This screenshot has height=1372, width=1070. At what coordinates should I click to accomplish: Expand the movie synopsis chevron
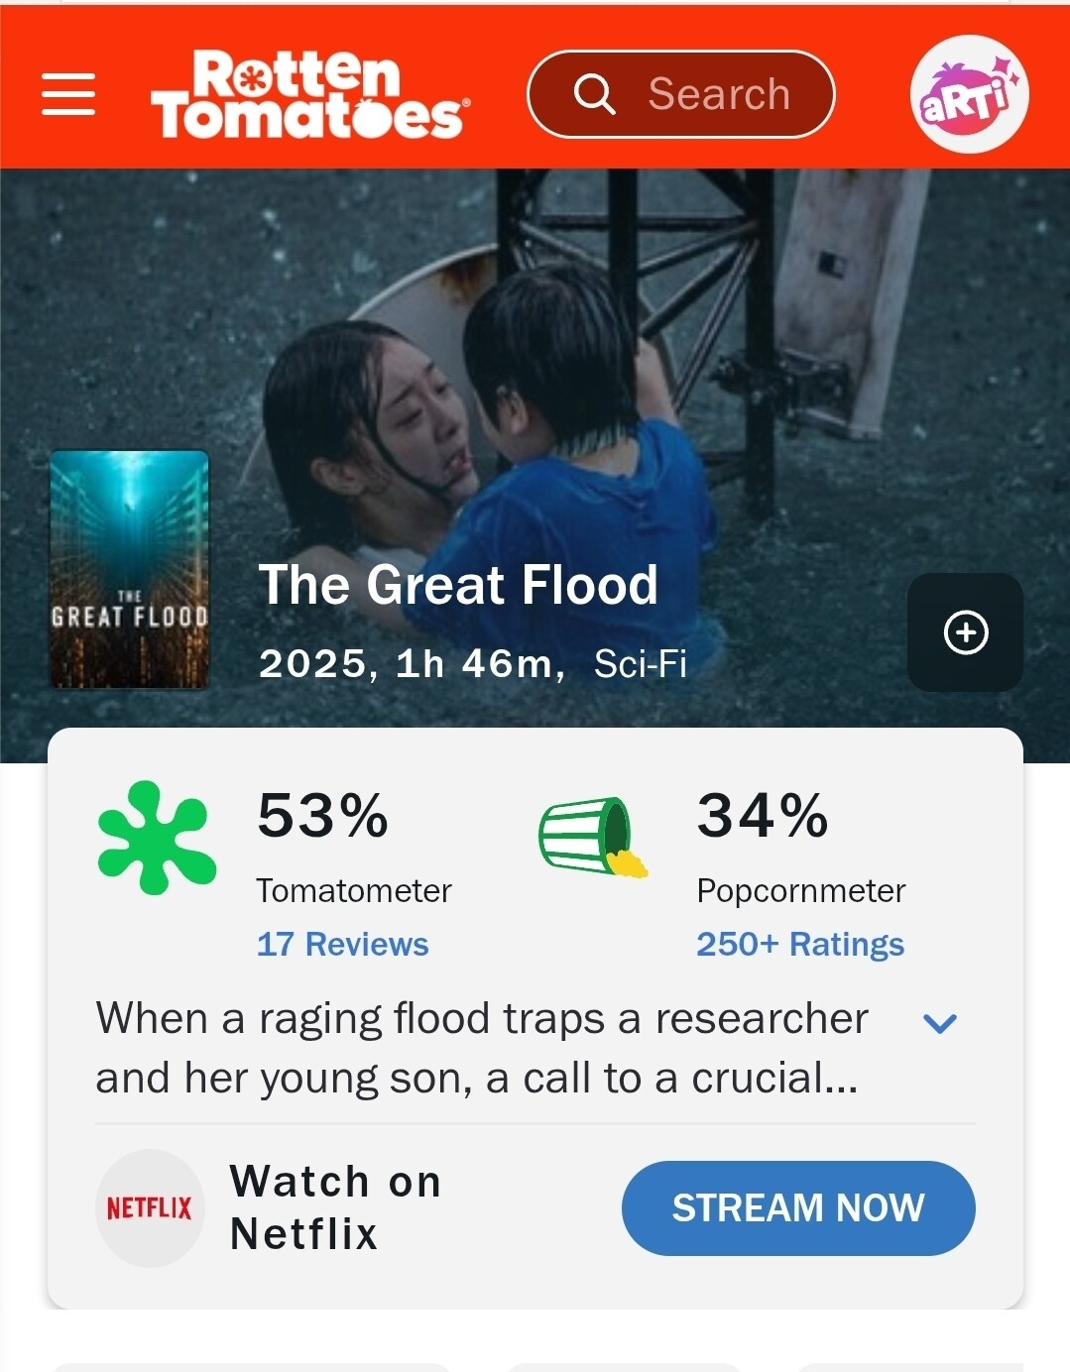point(939,1022)
